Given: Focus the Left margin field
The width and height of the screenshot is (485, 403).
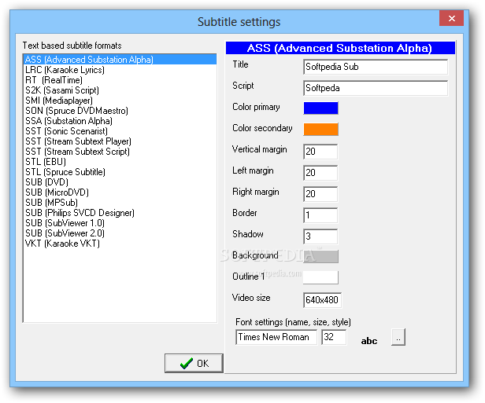Looking at the screenshot, I should click(320, 173).
